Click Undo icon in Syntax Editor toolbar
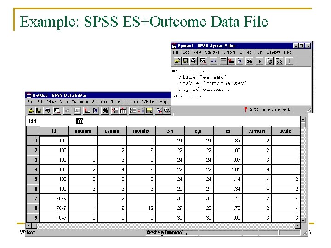Image resolution: width=331 pixels, height=248 pixels. click(x=213, y=61)
